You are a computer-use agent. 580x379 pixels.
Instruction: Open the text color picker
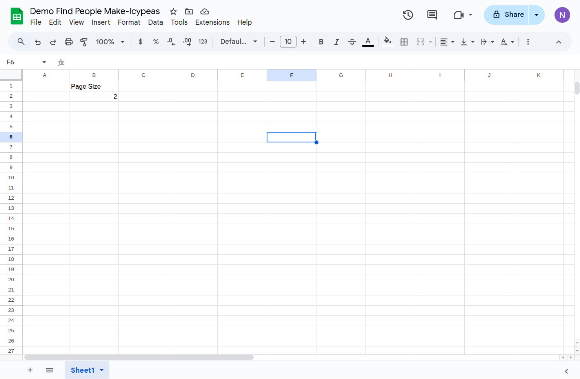pos(368,42)
